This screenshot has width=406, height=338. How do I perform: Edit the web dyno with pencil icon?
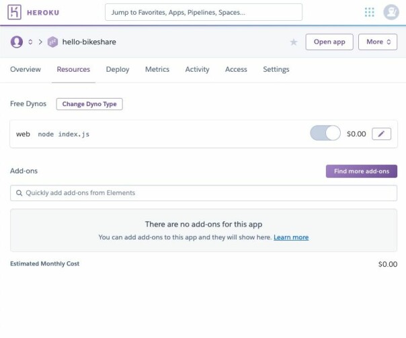pyautogui.click(x=381, y=134)
